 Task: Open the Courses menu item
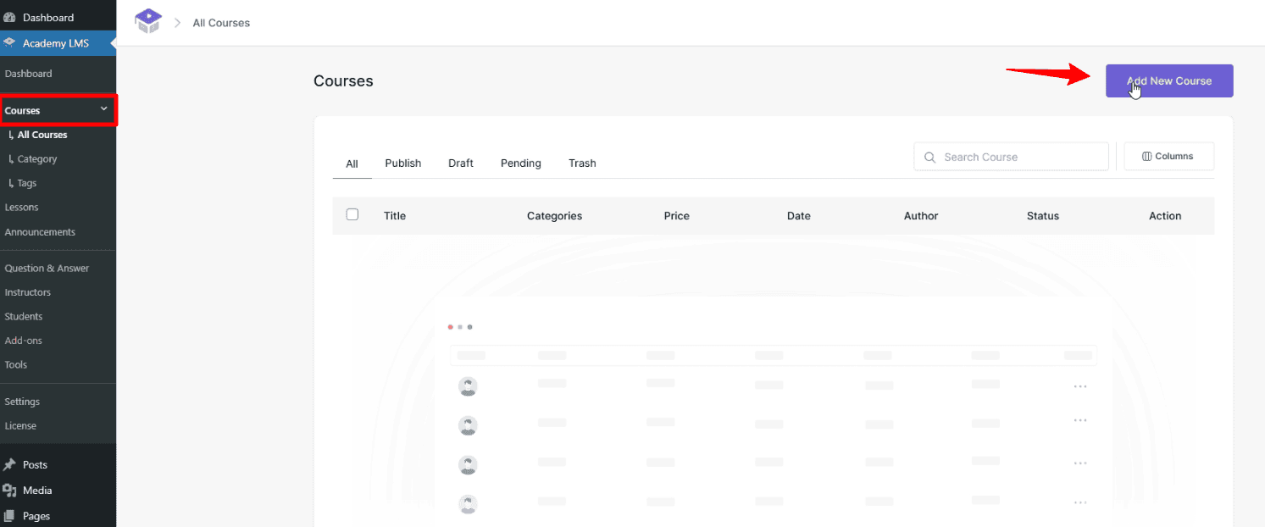pyautogui.click(x=58, y=110)
